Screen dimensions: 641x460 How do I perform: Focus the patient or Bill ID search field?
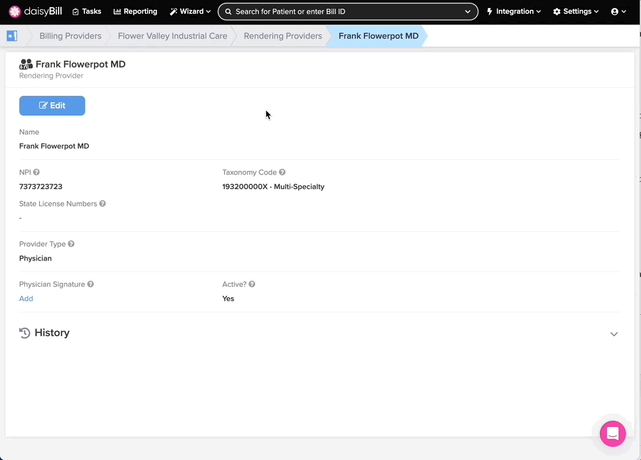(x=348, y=12)
